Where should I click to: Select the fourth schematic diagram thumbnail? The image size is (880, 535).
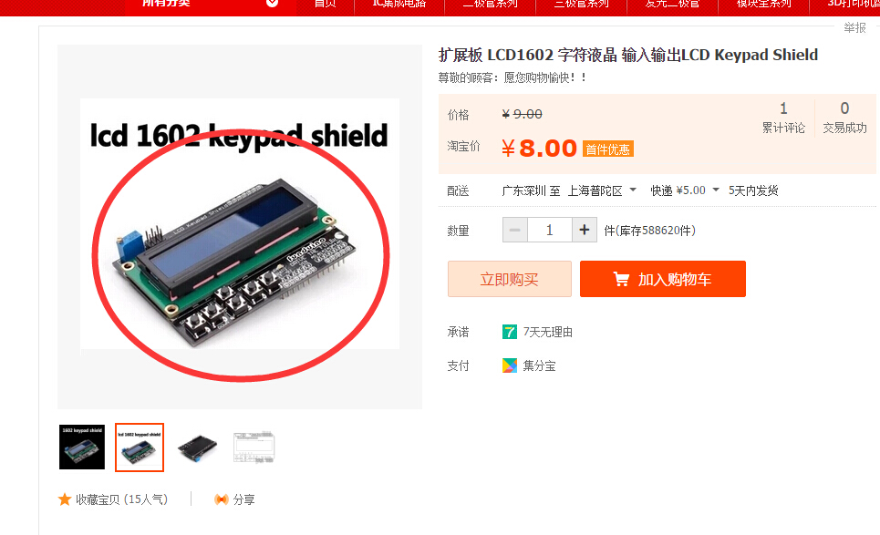click(x=254, y=447)
